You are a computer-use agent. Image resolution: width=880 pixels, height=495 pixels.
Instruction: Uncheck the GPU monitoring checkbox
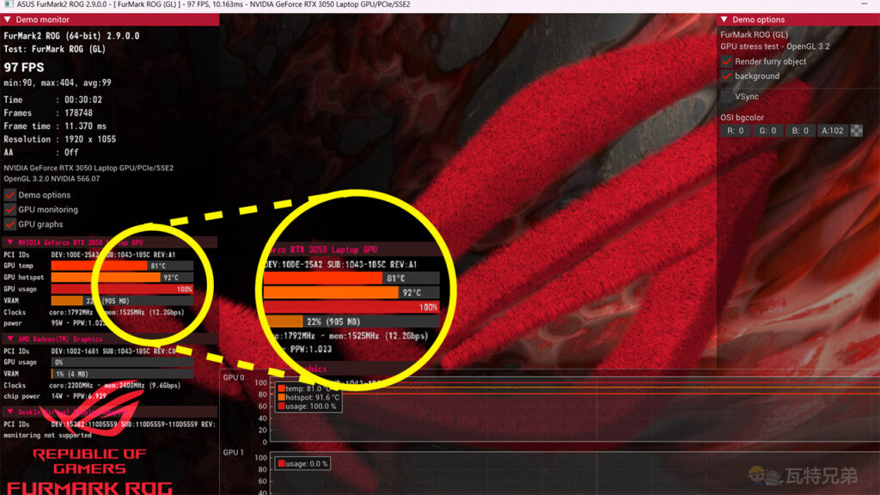pos(10,210)
